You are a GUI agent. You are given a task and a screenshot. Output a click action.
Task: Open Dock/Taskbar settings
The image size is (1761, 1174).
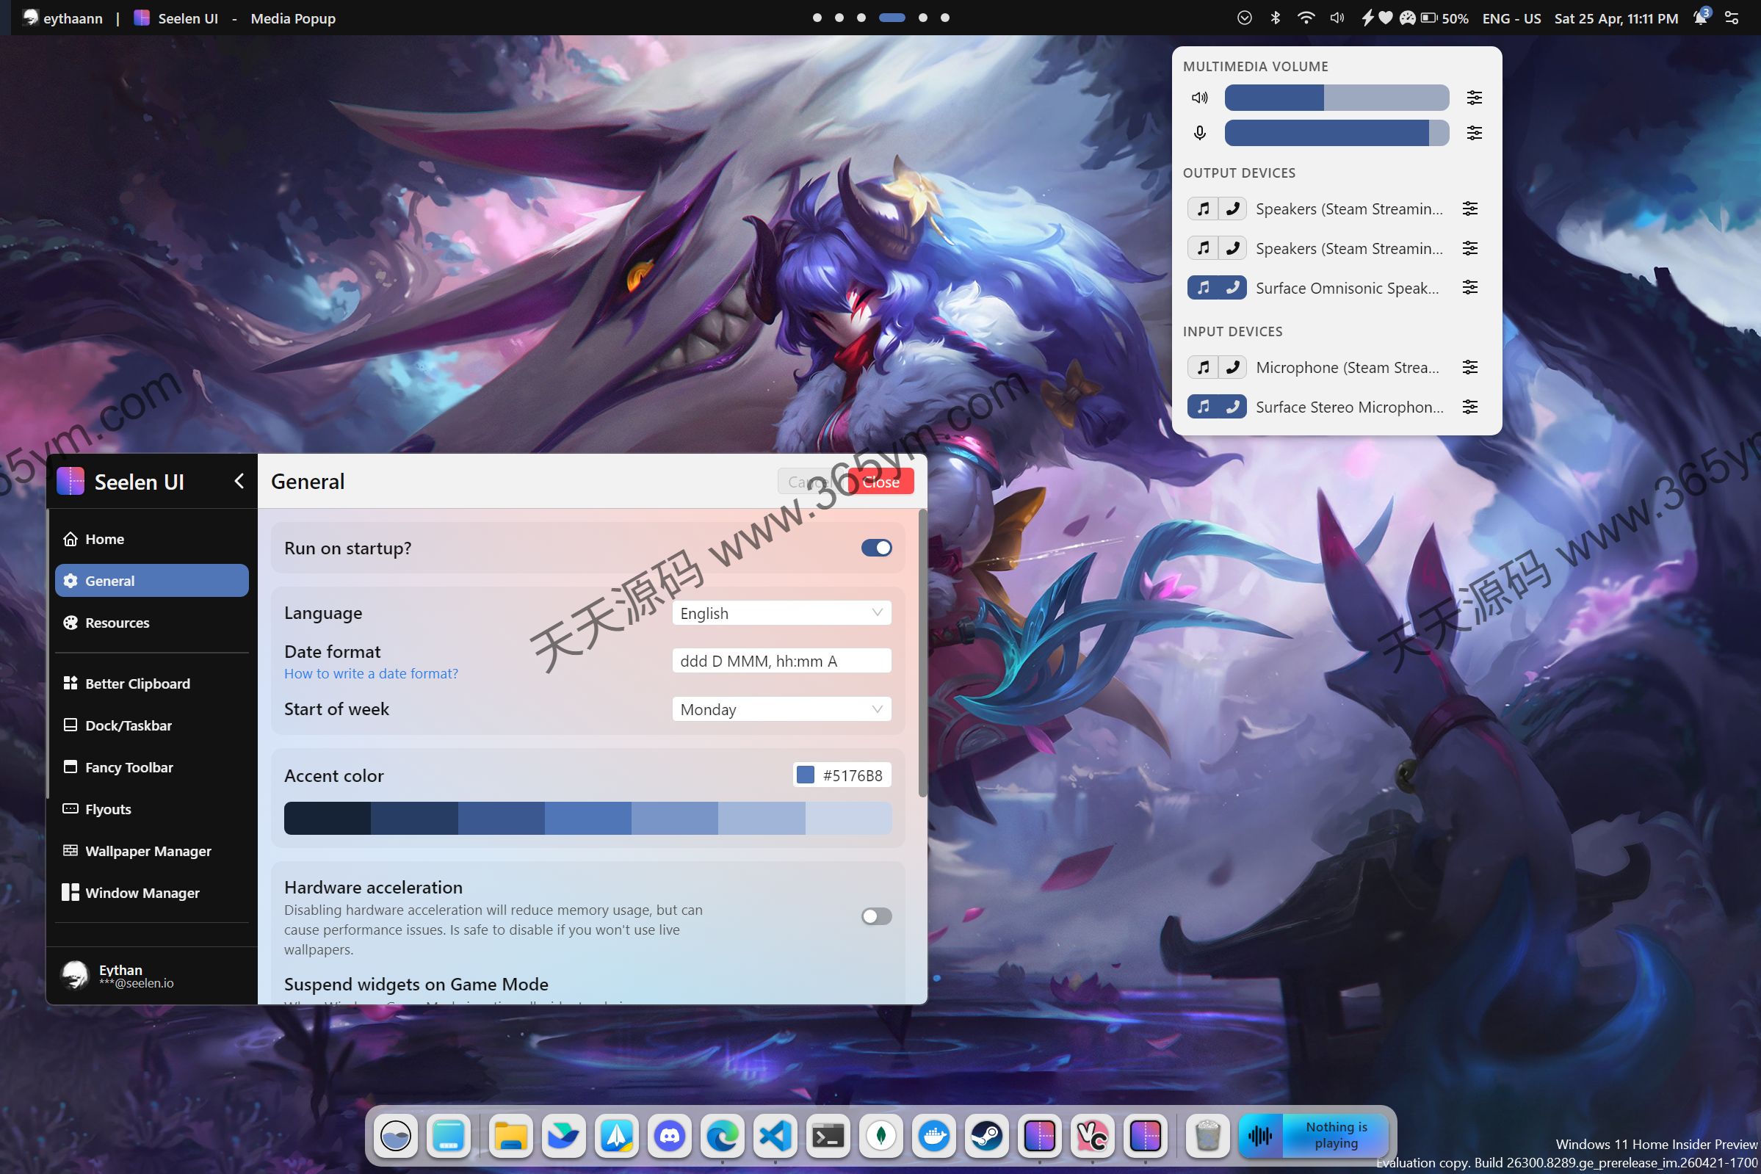152,725
